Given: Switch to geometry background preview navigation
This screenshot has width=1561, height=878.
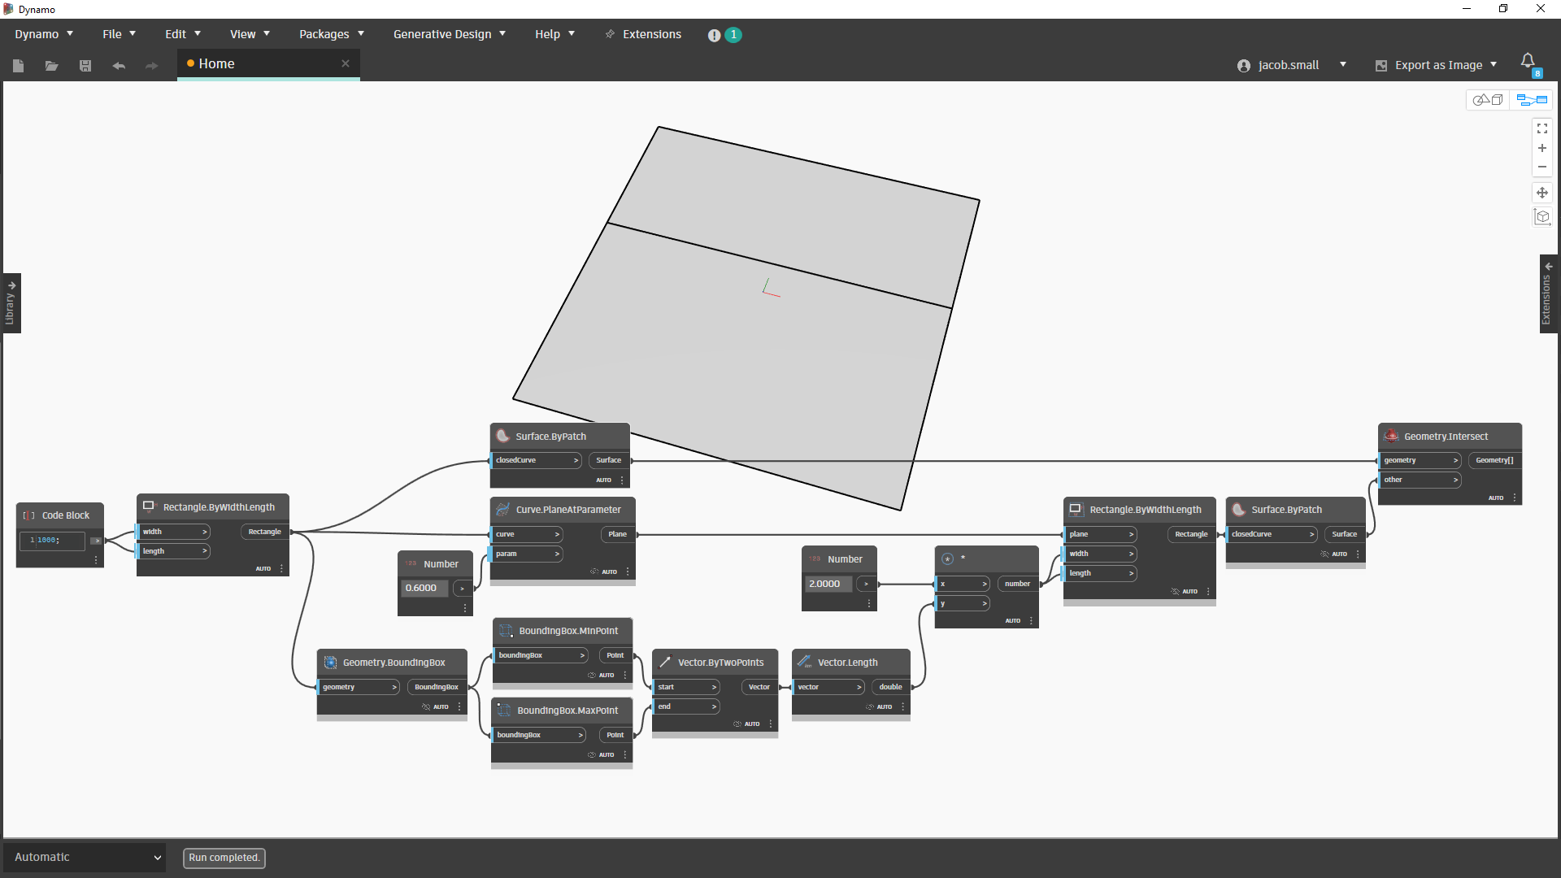Looking at the screenshot, I should (1488, 100).
